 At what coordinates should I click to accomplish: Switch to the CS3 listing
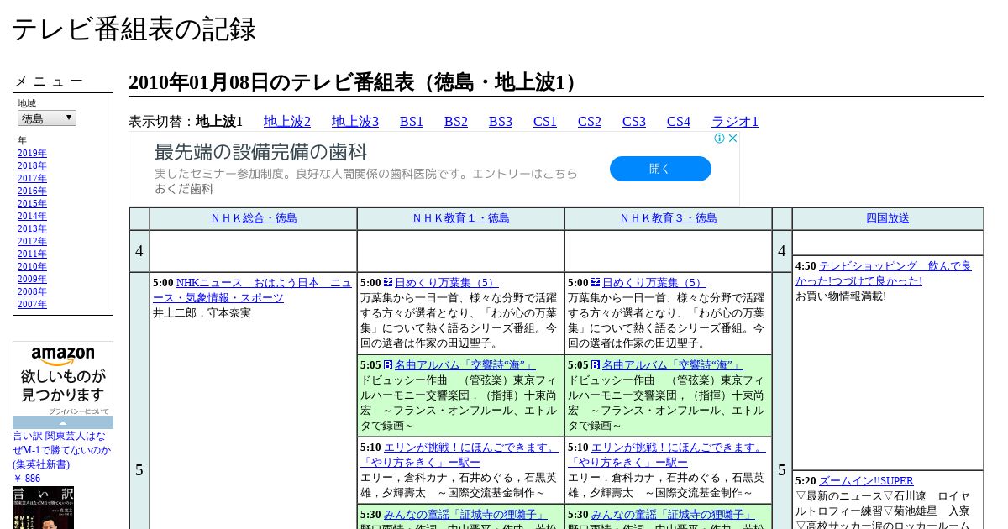click(634, 122)
